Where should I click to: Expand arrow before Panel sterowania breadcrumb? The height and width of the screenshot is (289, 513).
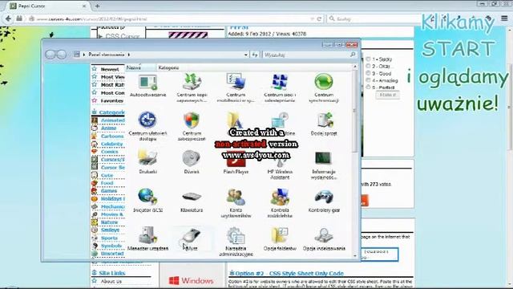(x=84, y=55)
